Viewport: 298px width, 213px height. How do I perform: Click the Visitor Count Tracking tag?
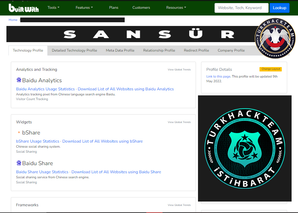[x=32, y=99]
